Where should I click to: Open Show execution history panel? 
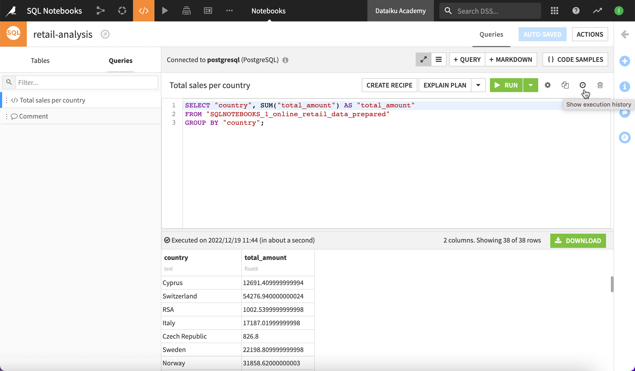(x=583, y=85)
